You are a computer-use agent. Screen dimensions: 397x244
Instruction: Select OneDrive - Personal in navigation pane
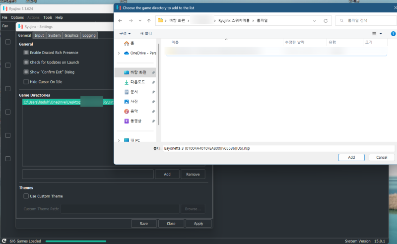click(x=139, y=53)
